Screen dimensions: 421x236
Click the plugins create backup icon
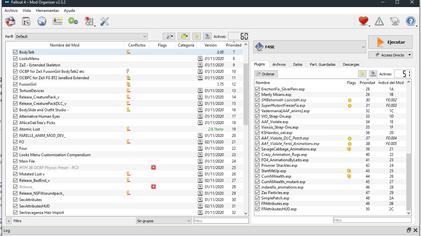click(x=373, y=74)
